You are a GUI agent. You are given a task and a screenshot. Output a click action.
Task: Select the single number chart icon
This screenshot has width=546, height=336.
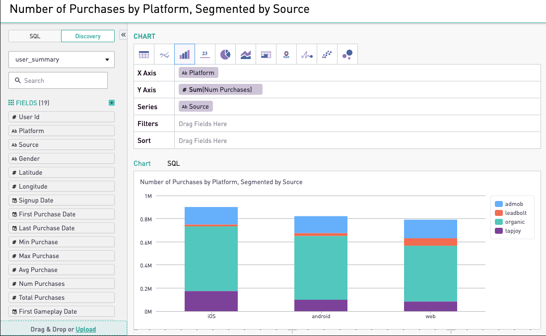[x=205, y=55]
